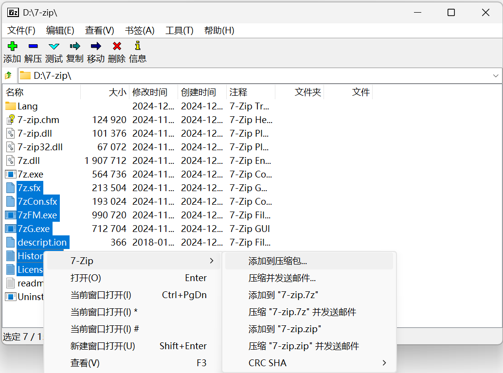This screenshot has width=503, height=373.
Task: Maximize the 7-Zip window
Action: [451, 13]
